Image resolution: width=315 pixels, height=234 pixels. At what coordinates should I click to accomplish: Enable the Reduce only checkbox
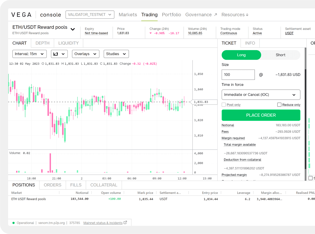pyautogui.click(x=279, y=105)
